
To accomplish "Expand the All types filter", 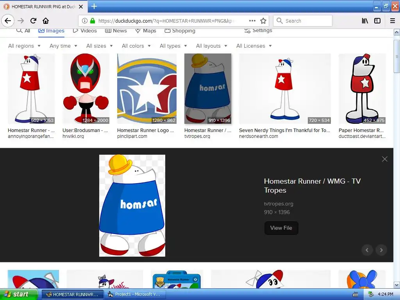I will 173,46.
